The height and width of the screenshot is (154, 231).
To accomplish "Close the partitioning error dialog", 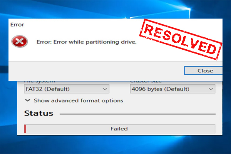I will (203, 70).
